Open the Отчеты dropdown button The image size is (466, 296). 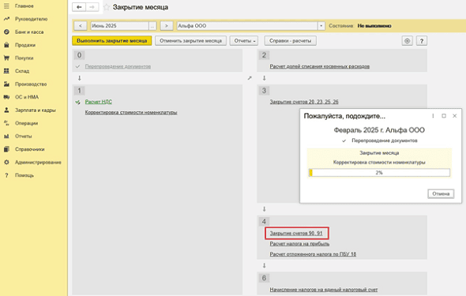coord(244,41)
